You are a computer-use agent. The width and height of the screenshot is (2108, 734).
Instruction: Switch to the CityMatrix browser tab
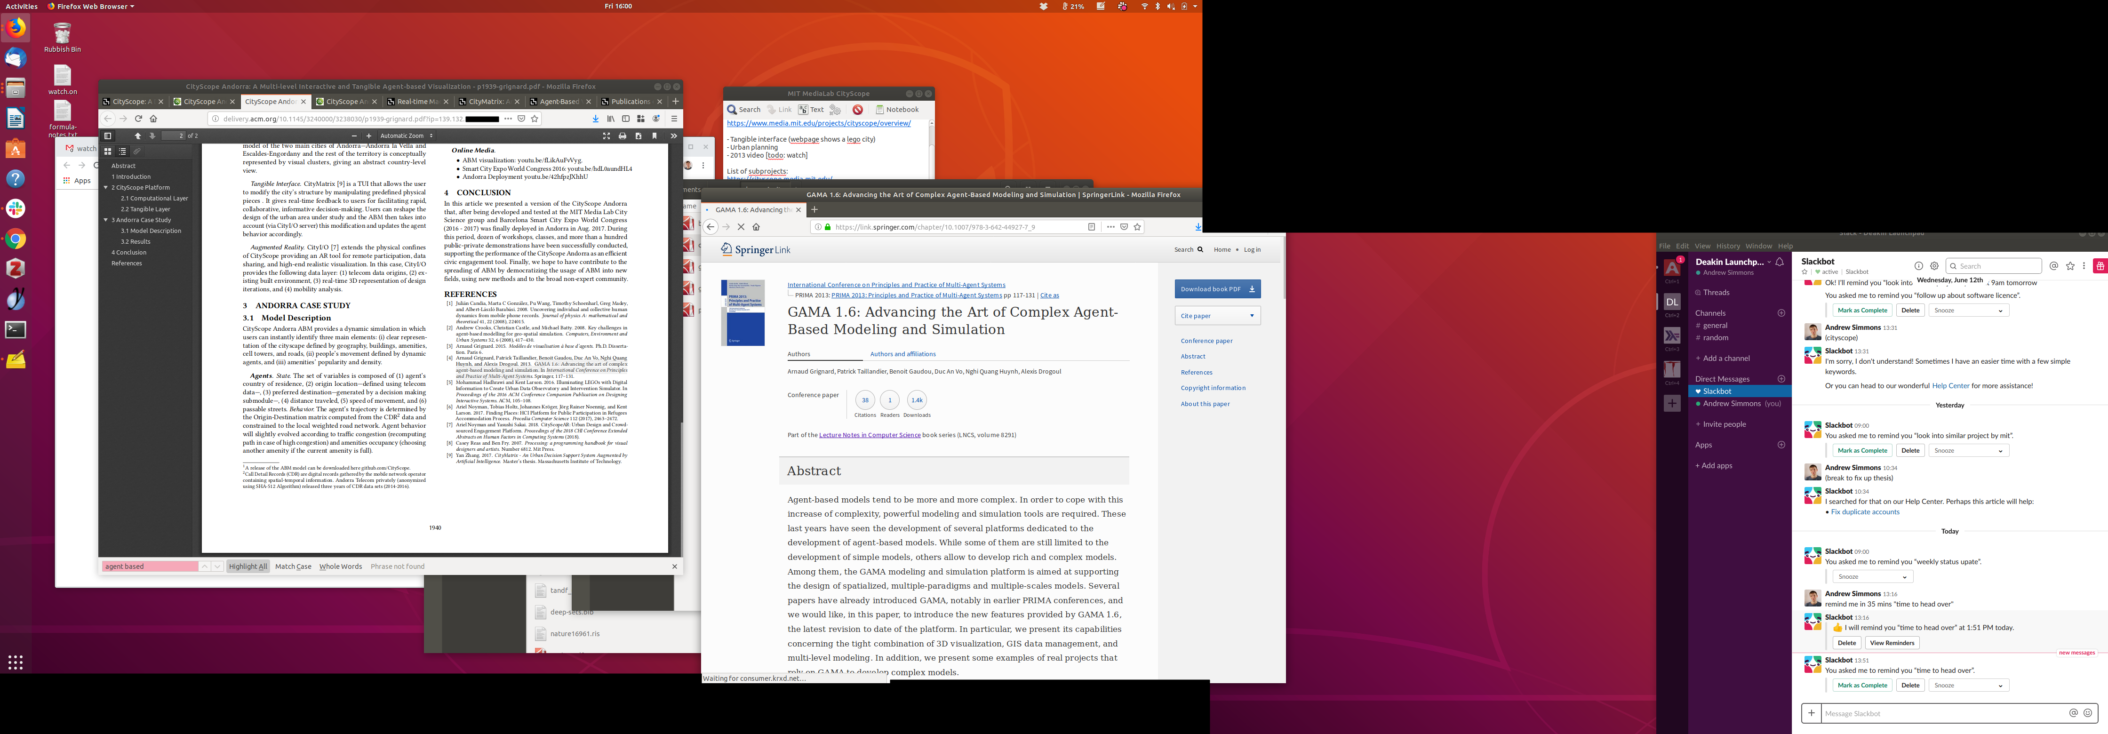point(488,102)
